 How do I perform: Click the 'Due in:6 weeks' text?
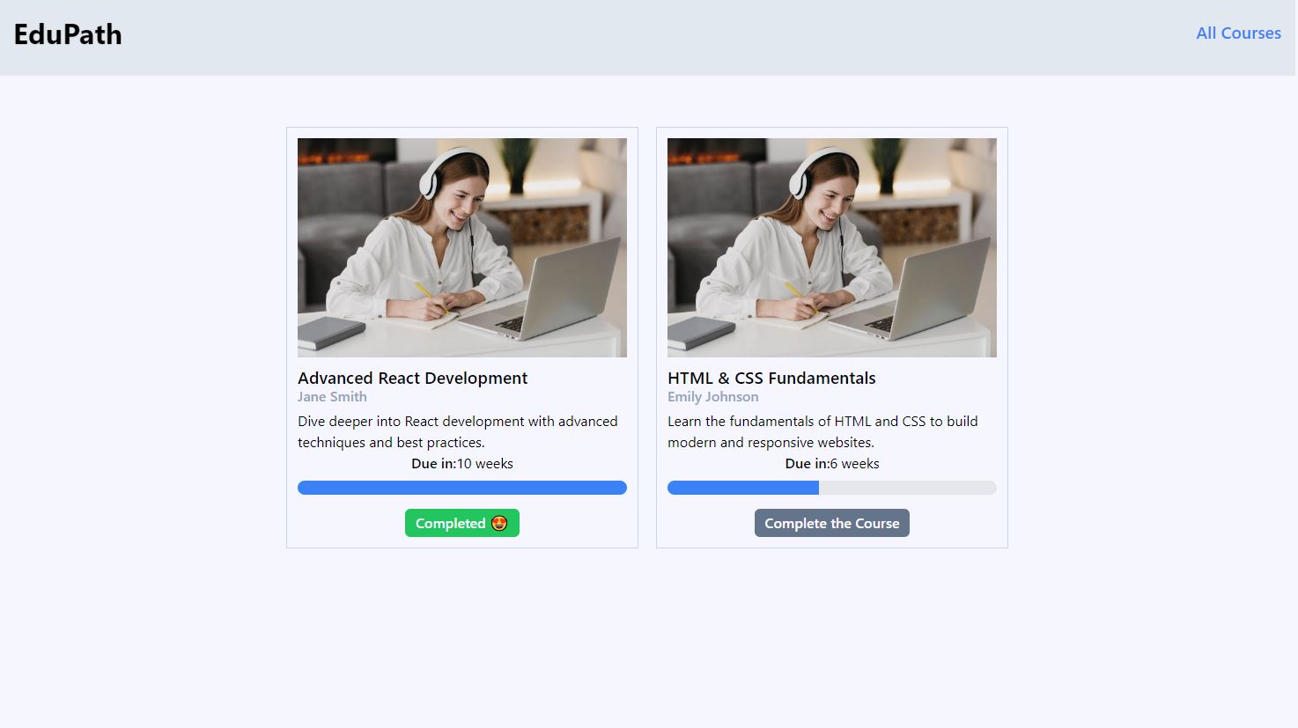pyautogui.click(x=832, y=464)
